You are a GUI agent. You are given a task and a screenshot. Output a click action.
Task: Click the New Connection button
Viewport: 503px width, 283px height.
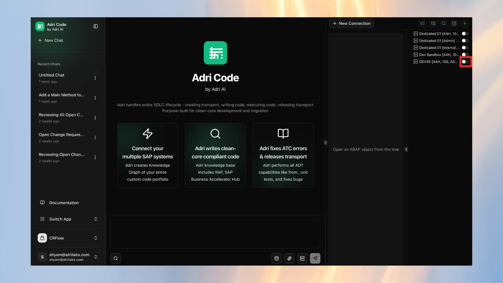pyautogui.click(x=351, y=23)
